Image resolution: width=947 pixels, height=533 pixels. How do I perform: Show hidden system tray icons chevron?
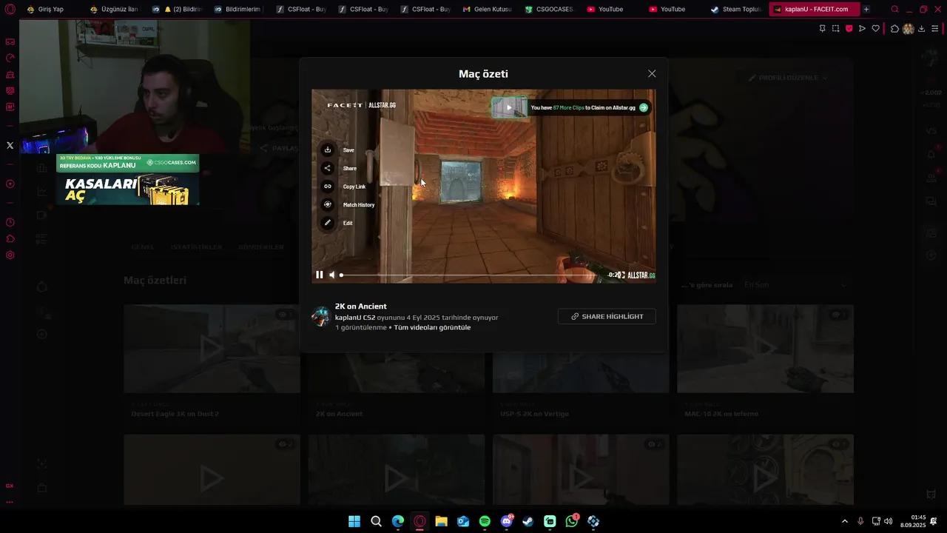point(845,521)
